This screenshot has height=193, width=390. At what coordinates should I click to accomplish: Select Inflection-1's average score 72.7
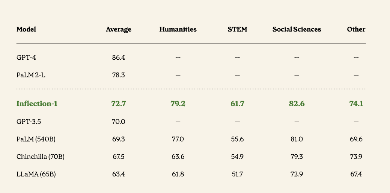click(x=119, y=104)
